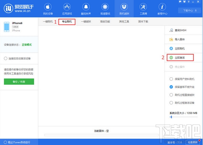Switch to 其他工具 tab
The image size is (203, 145).
(124, 21)
